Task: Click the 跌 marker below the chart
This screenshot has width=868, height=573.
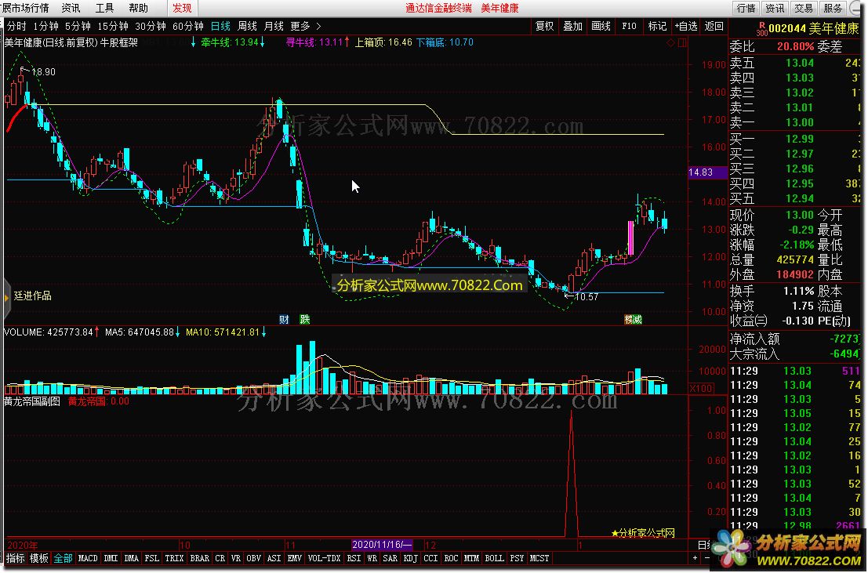Action: [x=305, y=320]
